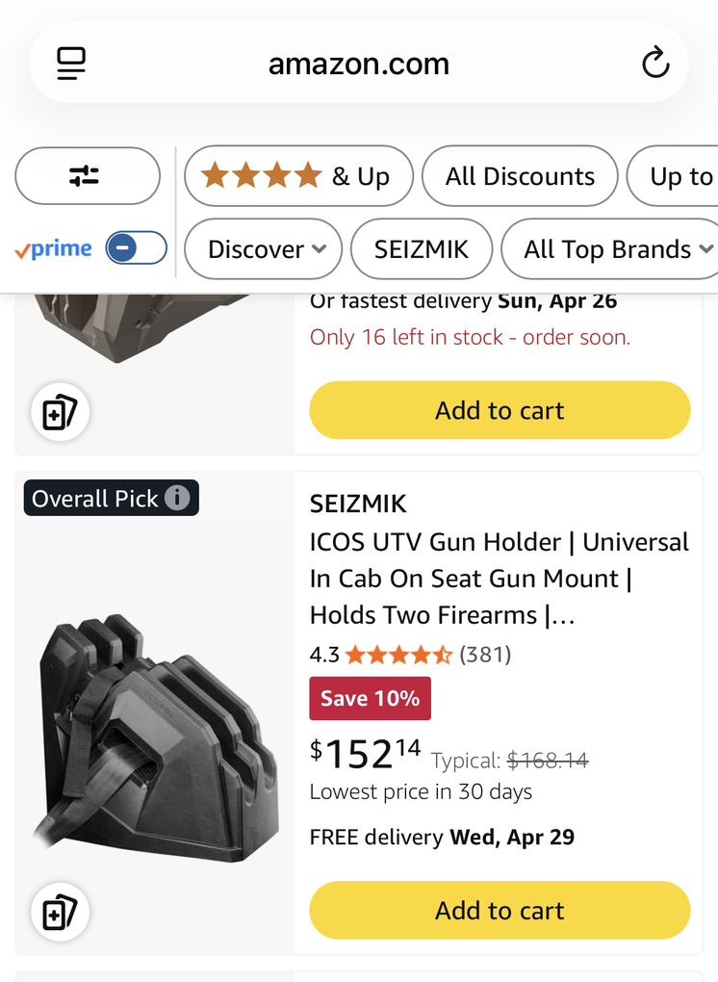Filter by four stars & up
The height and width of the screenshot is (982, 718).
tap(298, 176)
